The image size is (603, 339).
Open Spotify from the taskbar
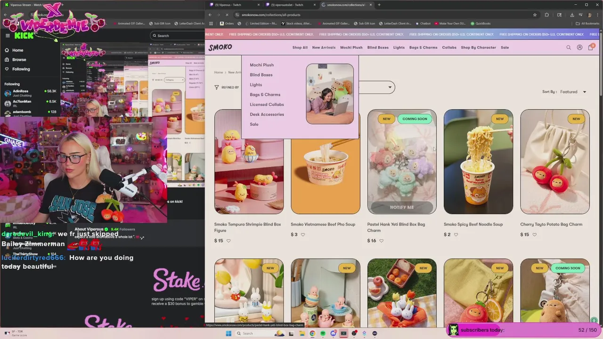point(323,333)
